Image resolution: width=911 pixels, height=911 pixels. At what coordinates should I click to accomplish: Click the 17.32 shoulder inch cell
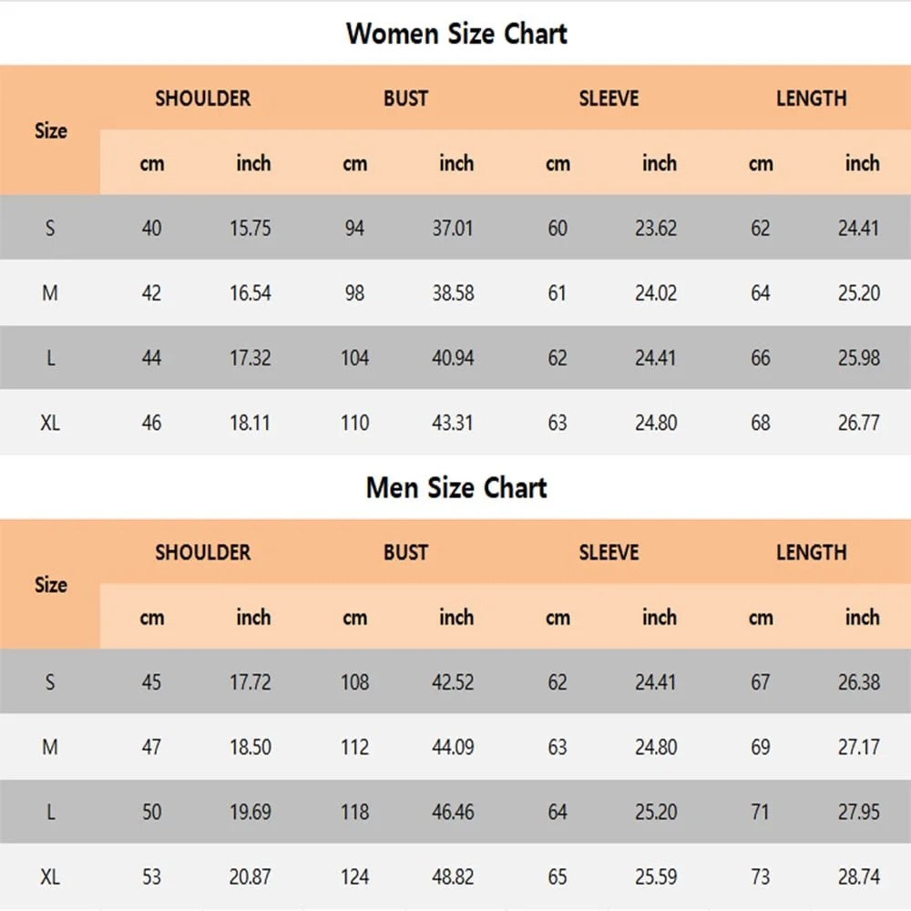click(251, 358)
